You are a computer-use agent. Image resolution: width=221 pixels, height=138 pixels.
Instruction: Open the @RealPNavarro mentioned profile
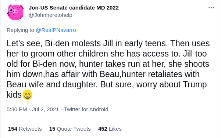tap(56, 30)
